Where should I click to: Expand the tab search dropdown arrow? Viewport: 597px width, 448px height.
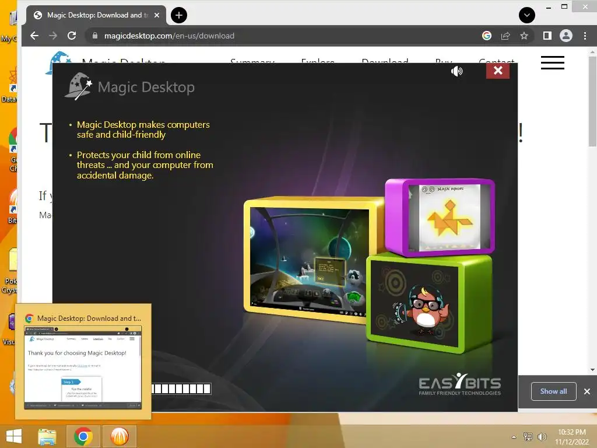pos(527,15)
